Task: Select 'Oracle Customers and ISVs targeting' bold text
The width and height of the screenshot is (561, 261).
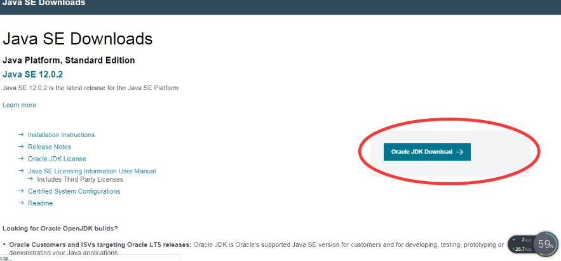Action: [x=100, y=245]
